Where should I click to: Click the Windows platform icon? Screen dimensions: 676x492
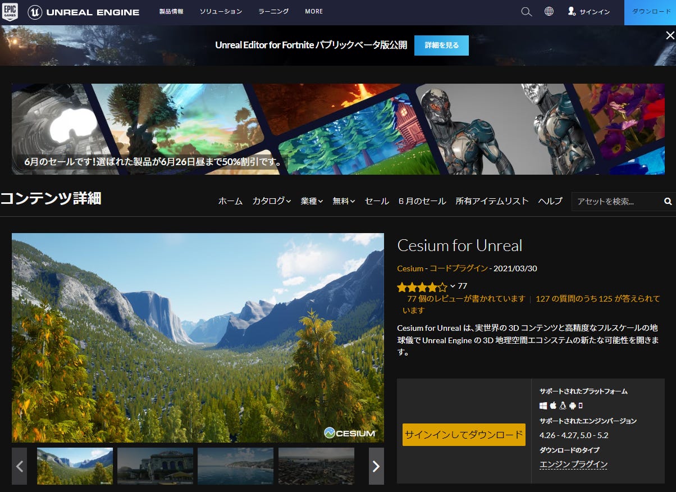pyautogui.click(x=543, y=406)
